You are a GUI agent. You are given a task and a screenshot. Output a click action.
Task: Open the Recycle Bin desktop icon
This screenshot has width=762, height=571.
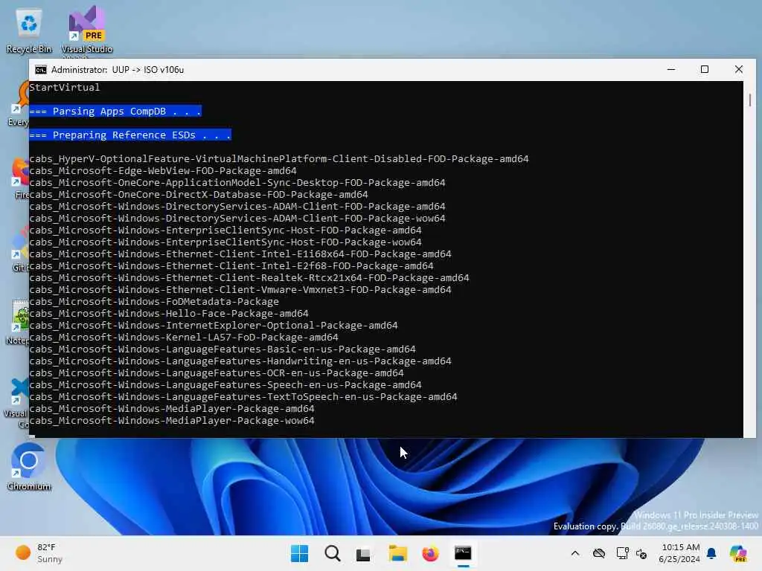coord(29,30)
